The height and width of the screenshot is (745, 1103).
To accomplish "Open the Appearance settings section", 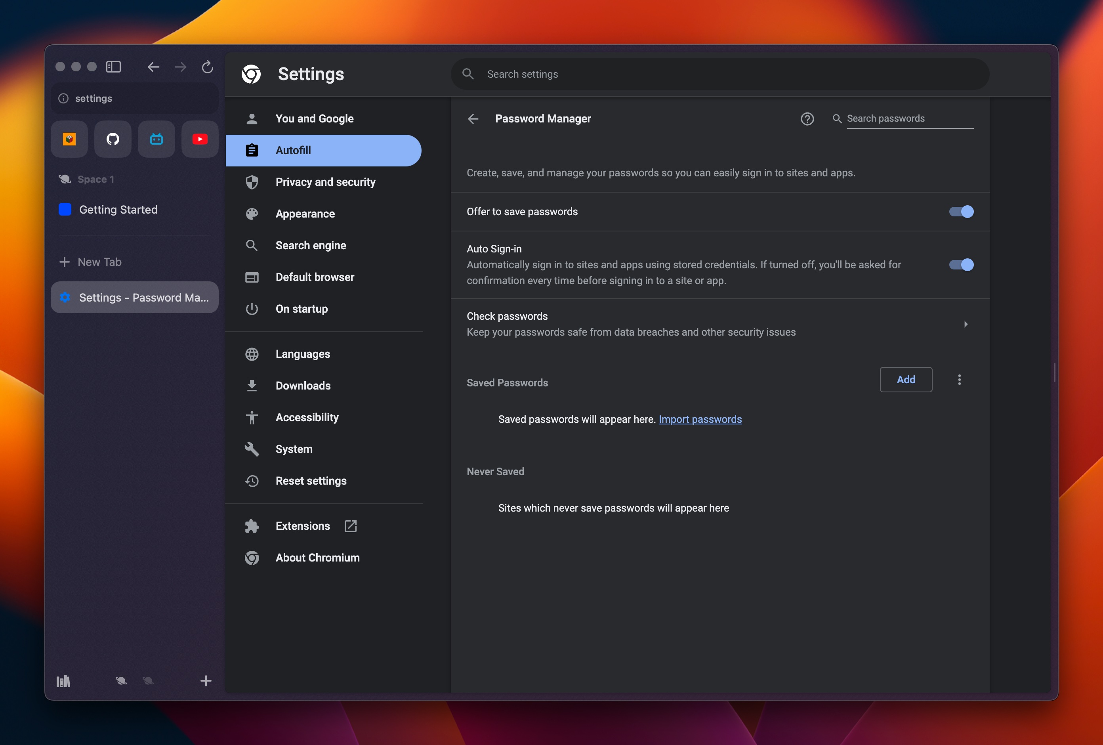I will tap(305, 214).
